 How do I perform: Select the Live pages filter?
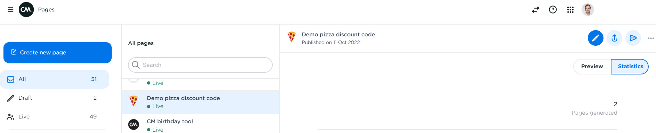55,117
